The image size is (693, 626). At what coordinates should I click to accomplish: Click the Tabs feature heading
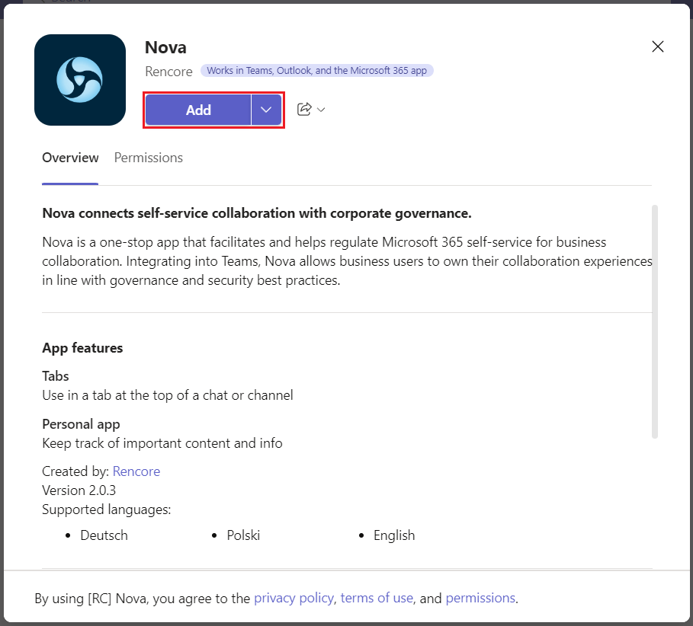point(56,376)
